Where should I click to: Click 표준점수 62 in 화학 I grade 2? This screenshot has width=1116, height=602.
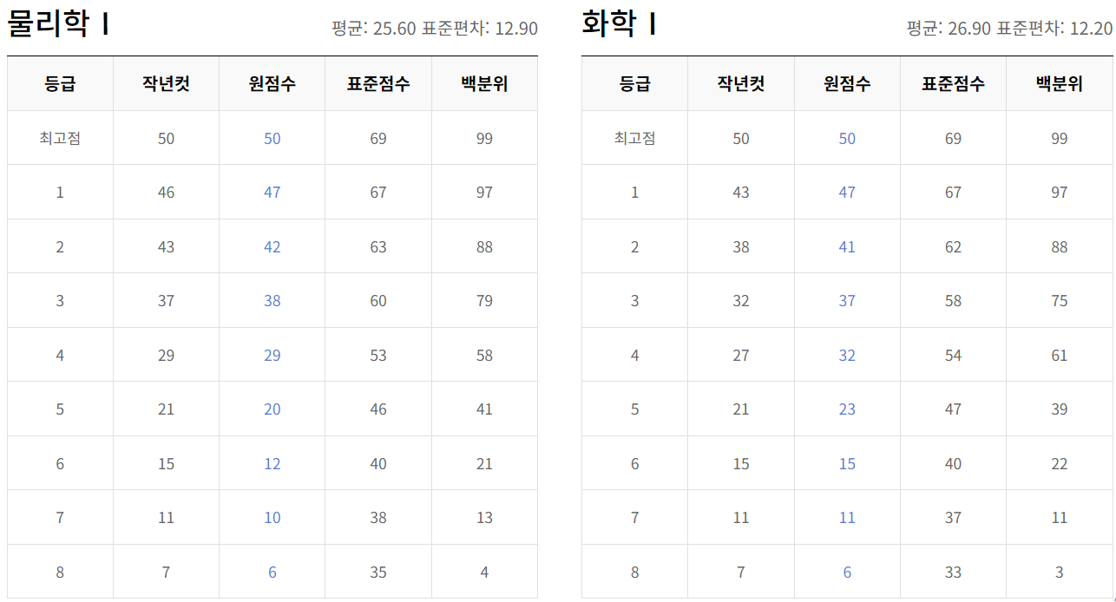tap(953, 247)
